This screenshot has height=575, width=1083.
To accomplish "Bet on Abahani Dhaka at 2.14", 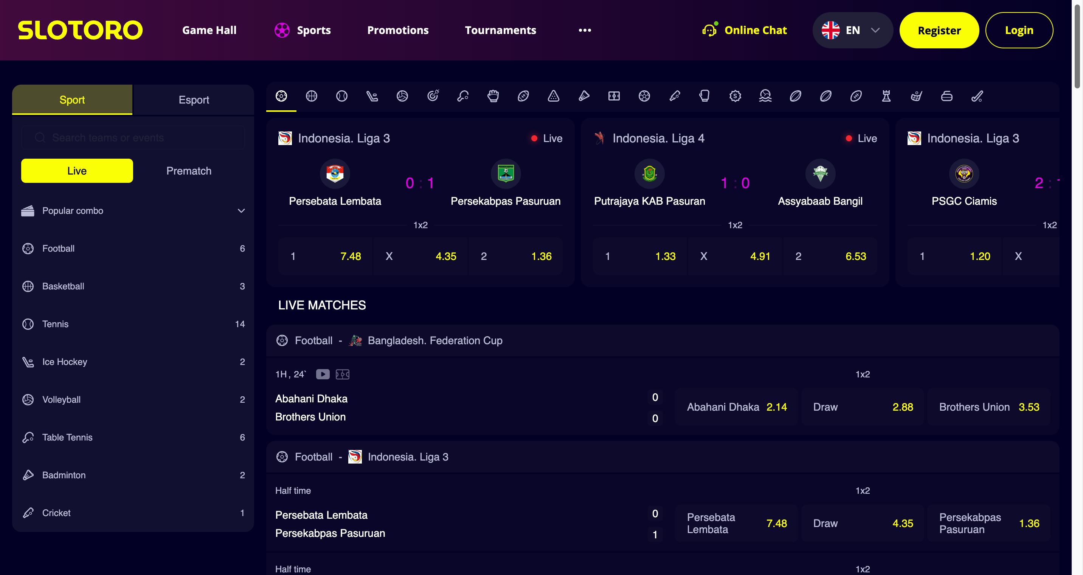I will pos(736,407).
